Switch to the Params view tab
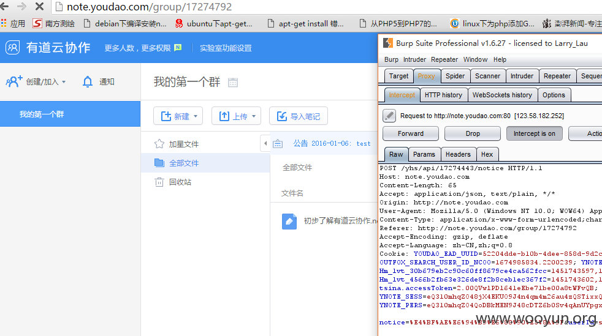Screen dimensions: 602x336 tap(424, 154)
